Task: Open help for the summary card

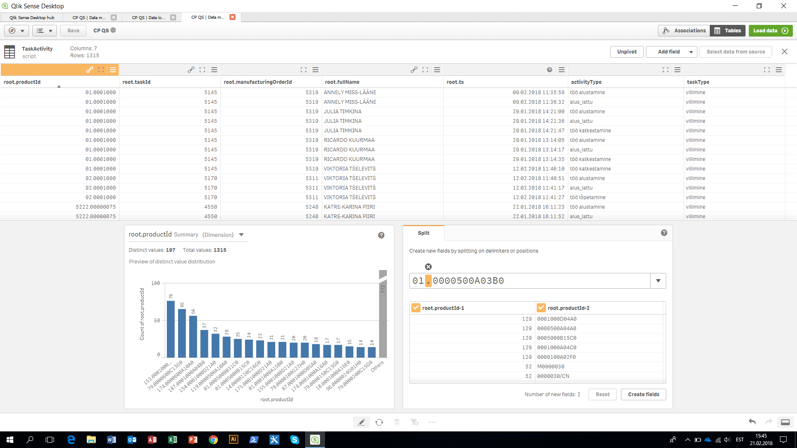Action: (381, 235)
